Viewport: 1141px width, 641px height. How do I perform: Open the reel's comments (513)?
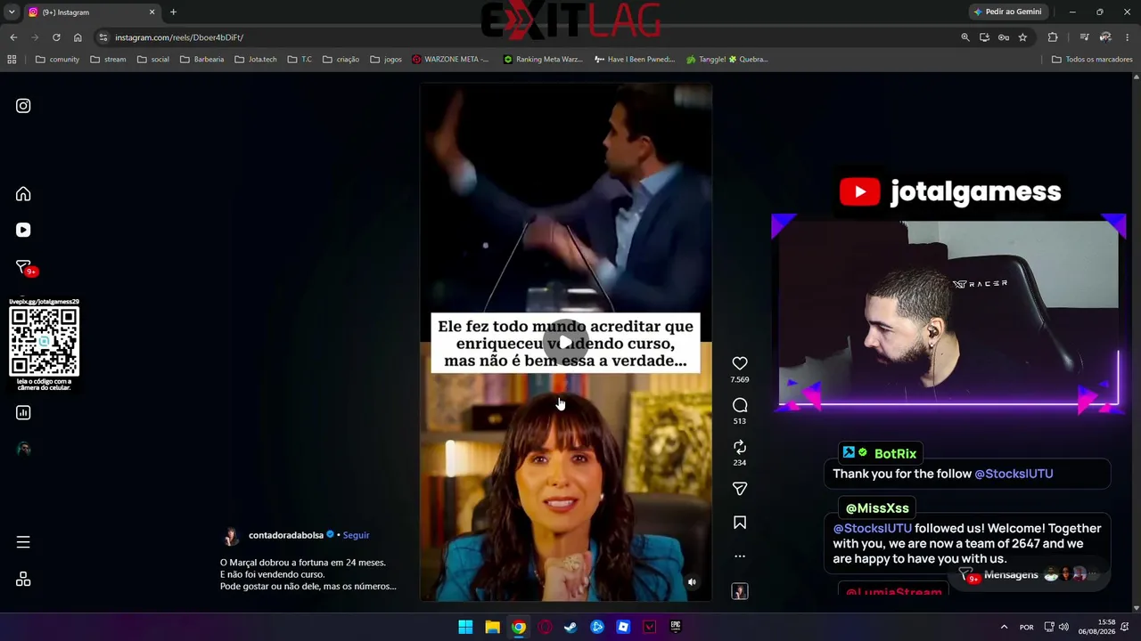(740, 405)
